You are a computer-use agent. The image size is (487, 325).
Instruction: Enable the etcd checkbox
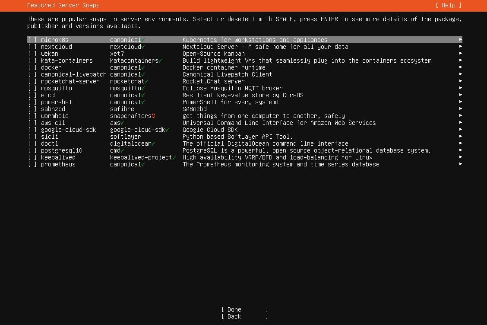32,95
